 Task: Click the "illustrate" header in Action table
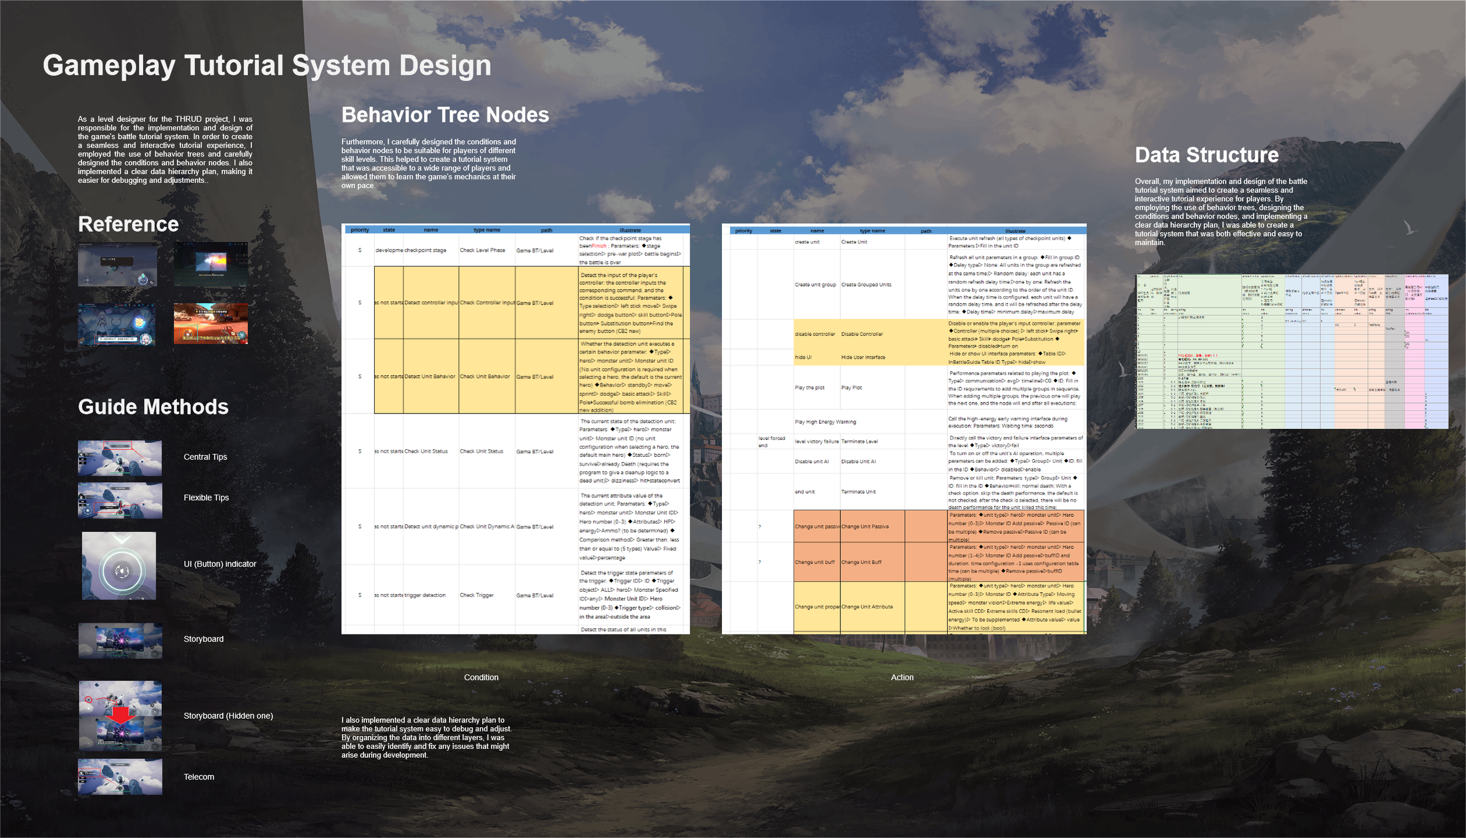[1015, 230]
